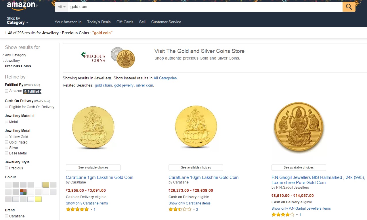The height and width of the screenshot is (220, 367).
Task: Click the Amazon Fulfilled badge icon
Action: pyautogui.click(x=32, y=91)
